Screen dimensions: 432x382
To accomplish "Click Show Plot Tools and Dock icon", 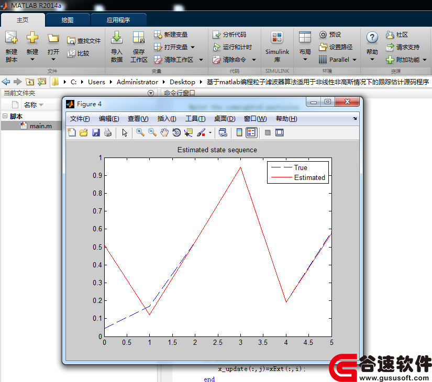I will [x=280, y=133].
